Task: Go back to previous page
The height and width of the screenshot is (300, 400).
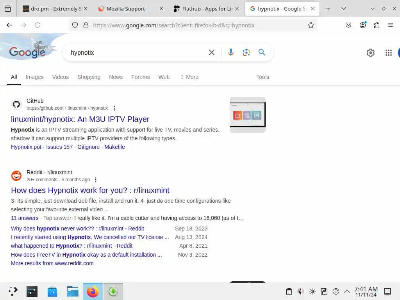Action: [x=9, y=25]
